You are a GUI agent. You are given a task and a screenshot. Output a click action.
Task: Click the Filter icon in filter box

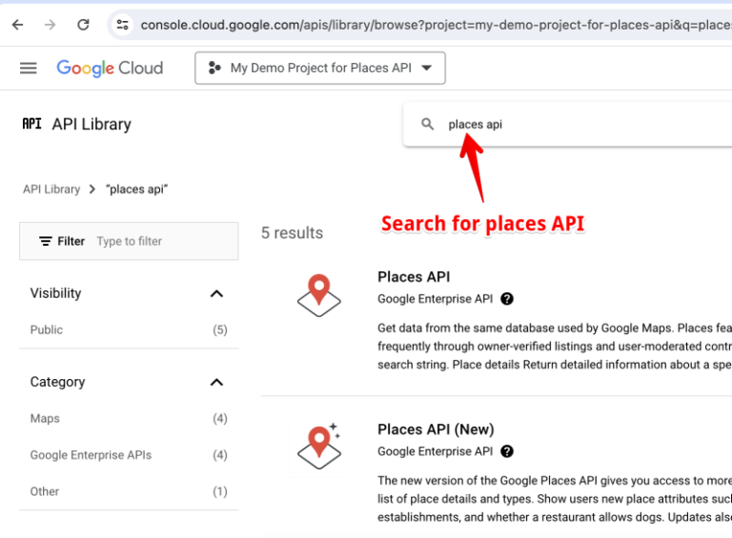46,241
